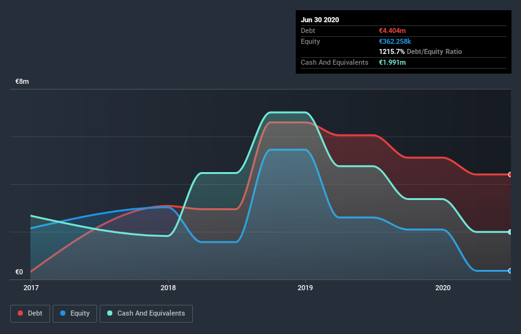Toggle Cash And Equivalents legend button
Image resolution: width=521 pixels, height=334 pixels.
point(146,314)
